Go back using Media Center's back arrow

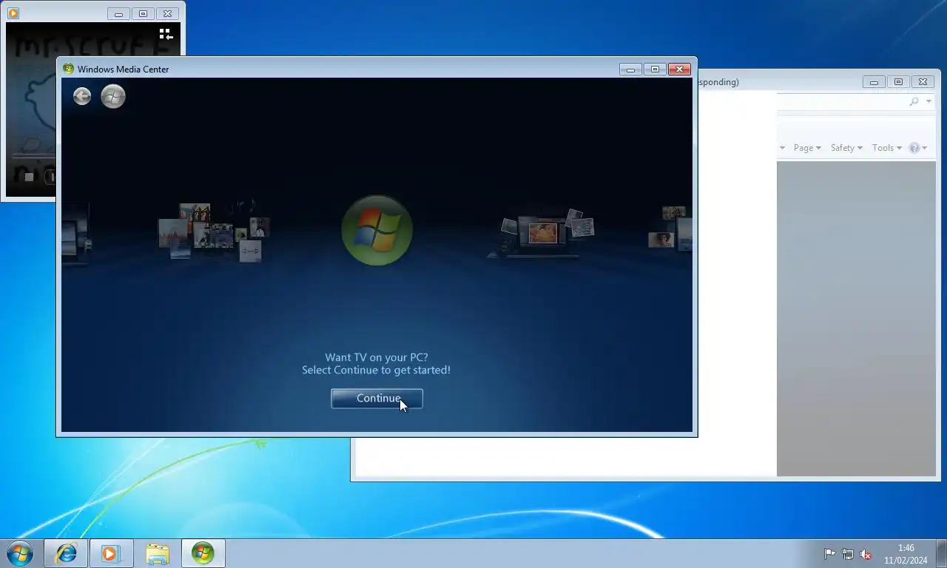click(82, 96)
